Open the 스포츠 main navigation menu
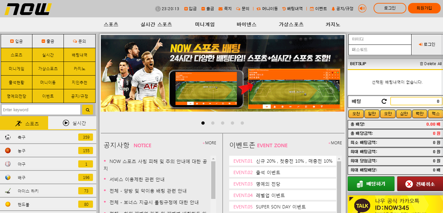Viewport: 443px width, 213px height. point(111,25)
